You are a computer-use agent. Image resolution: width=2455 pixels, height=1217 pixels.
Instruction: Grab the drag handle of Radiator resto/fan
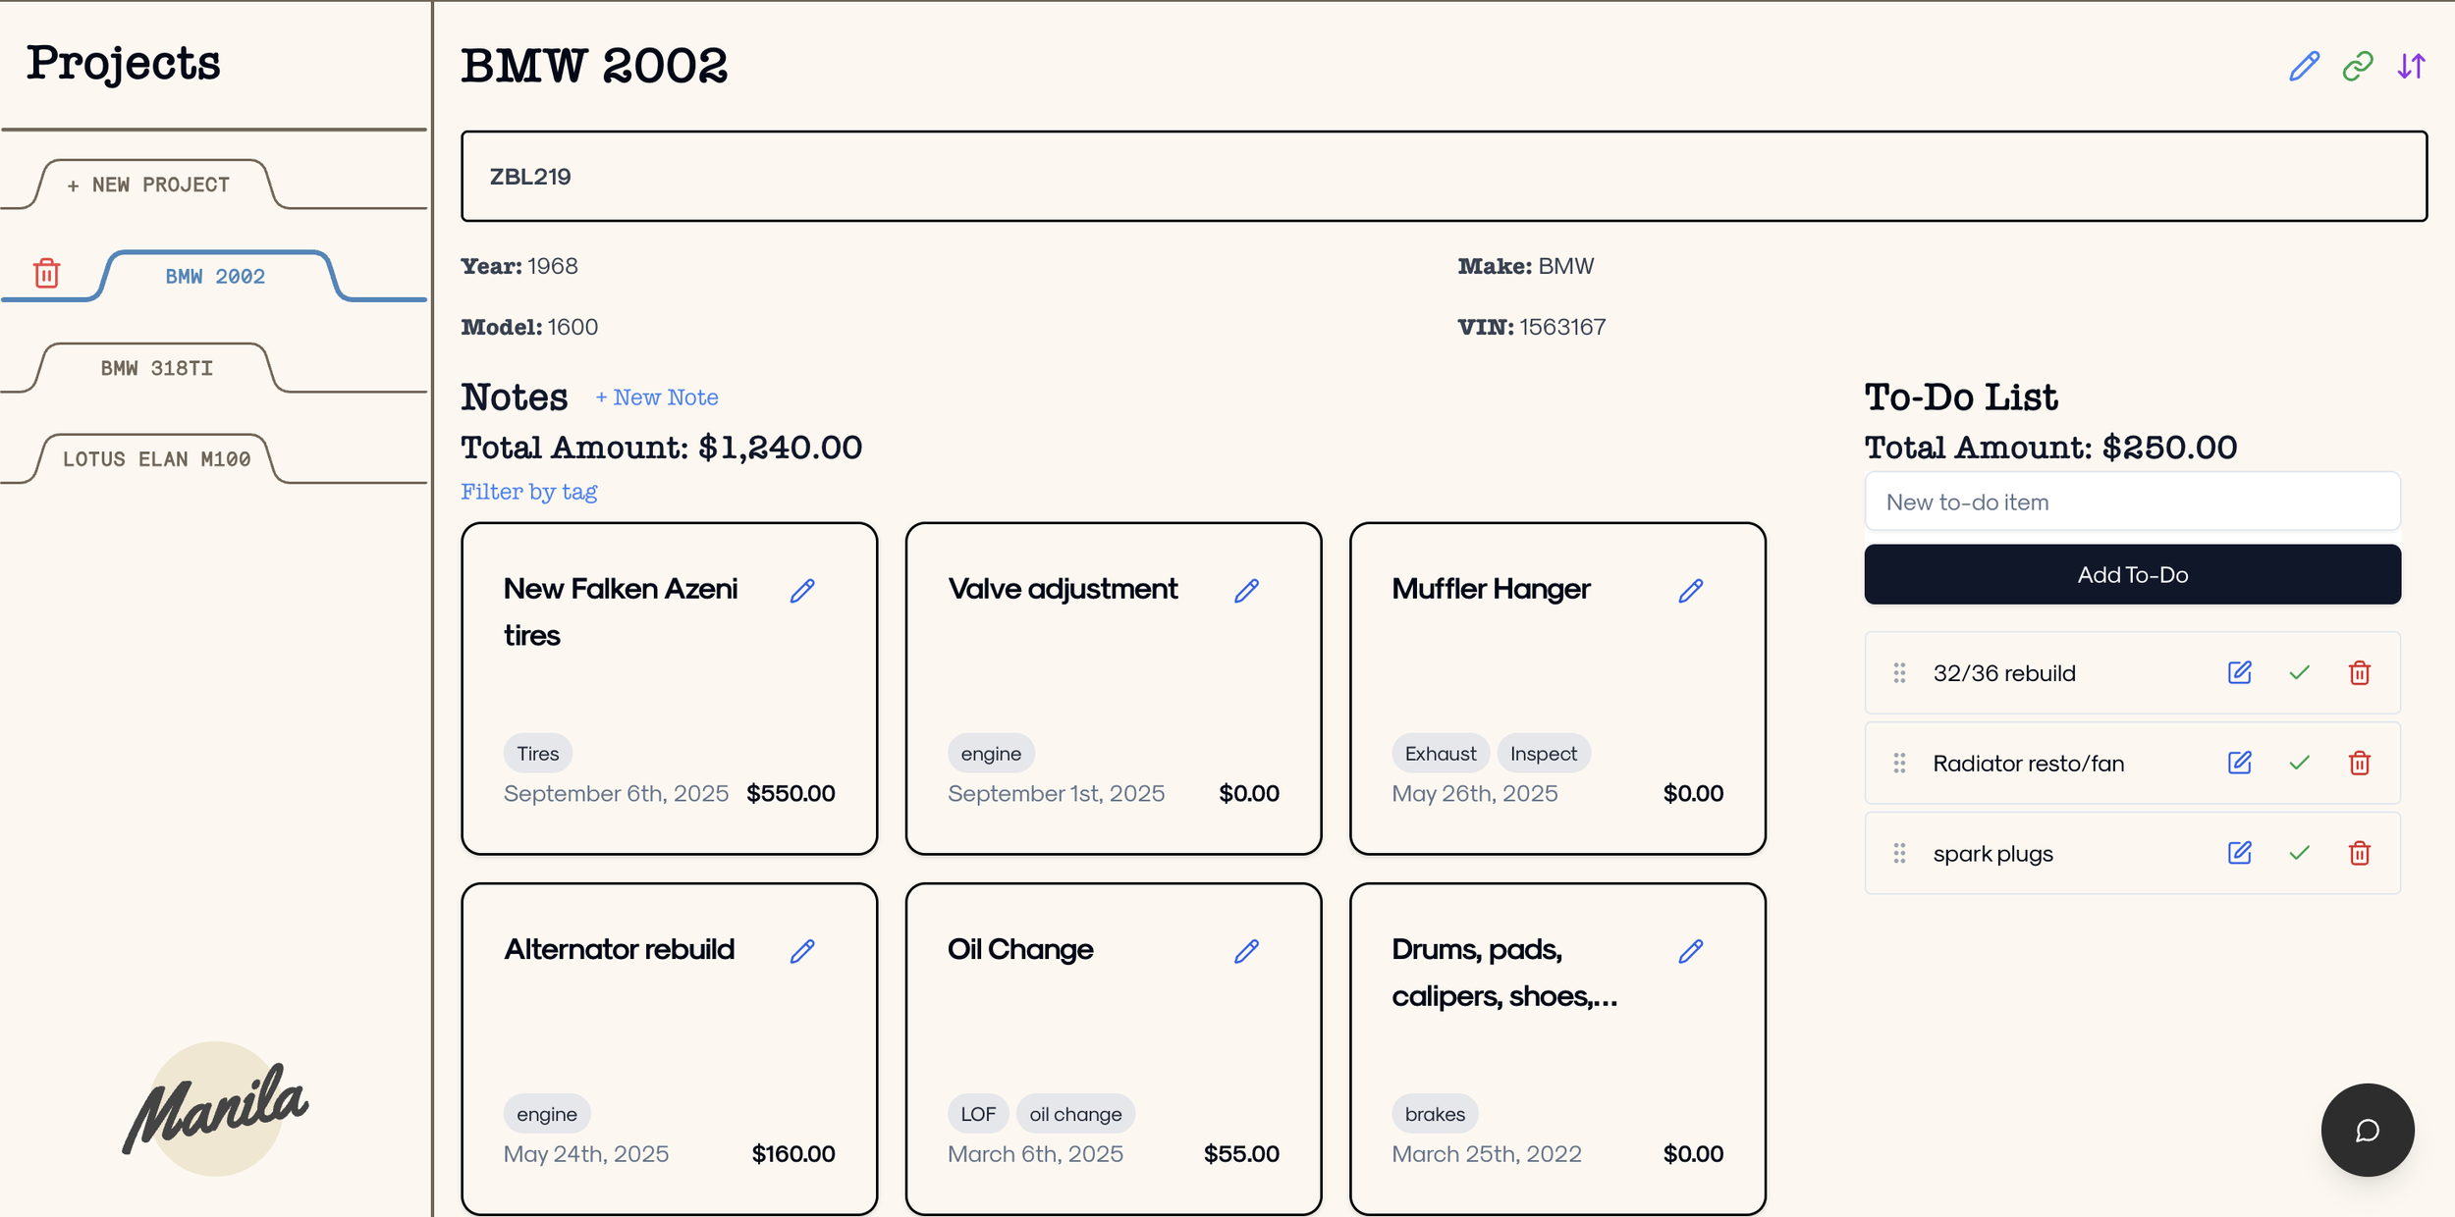click(x=1899, y=763)
